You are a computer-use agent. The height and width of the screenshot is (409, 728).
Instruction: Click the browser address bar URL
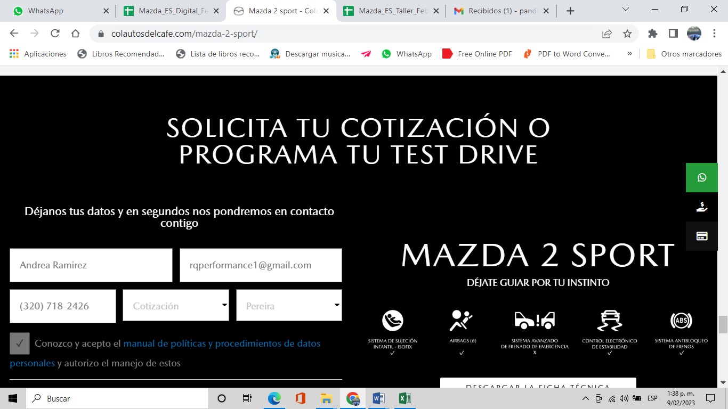click(184, 34)
